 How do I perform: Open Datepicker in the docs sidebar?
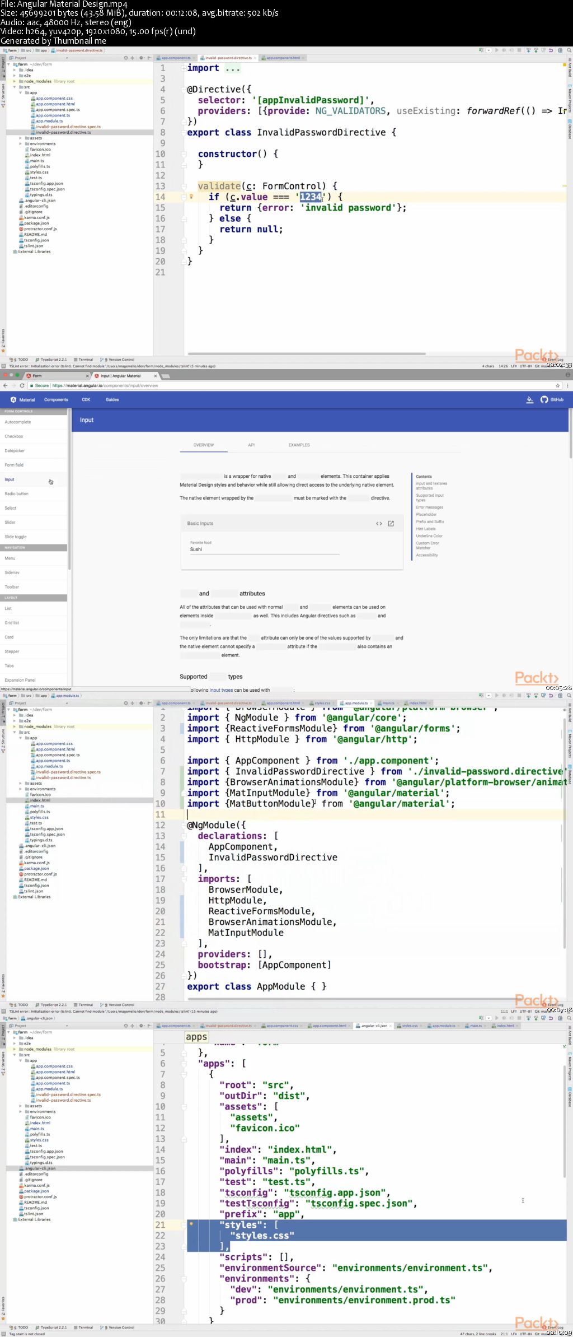[x=34, y=450]
